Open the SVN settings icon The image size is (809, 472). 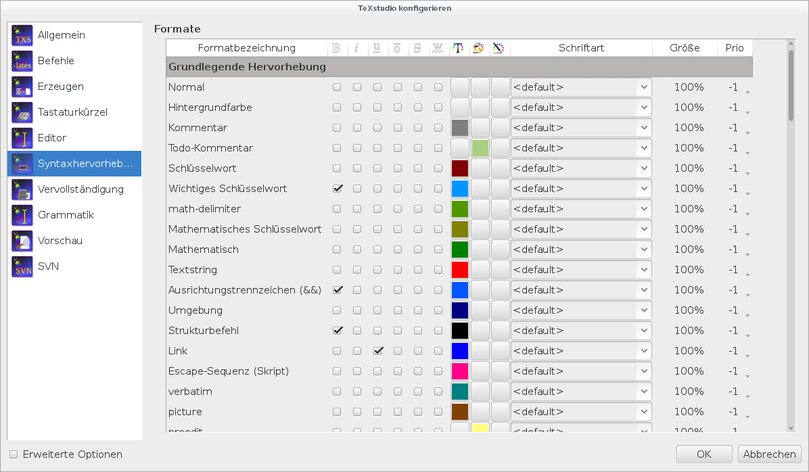point(22,266)
